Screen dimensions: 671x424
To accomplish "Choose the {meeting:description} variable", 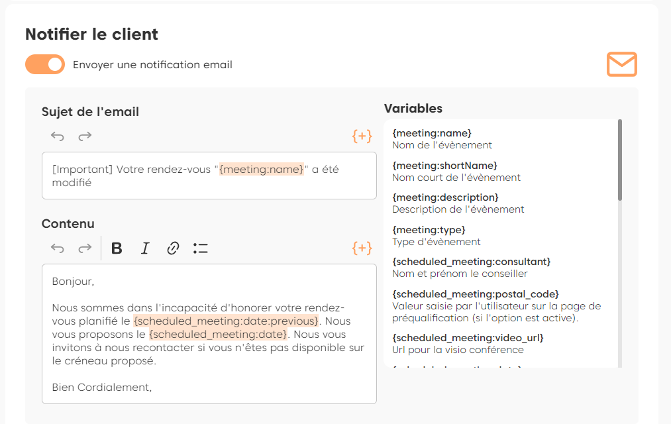I will [445, 197].
